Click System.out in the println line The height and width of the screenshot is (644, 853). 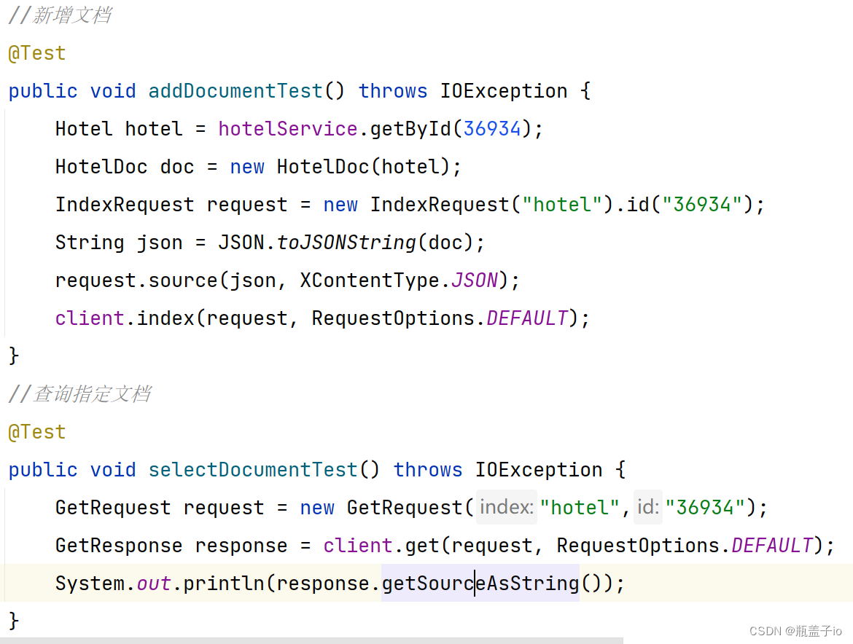(113, 584)
